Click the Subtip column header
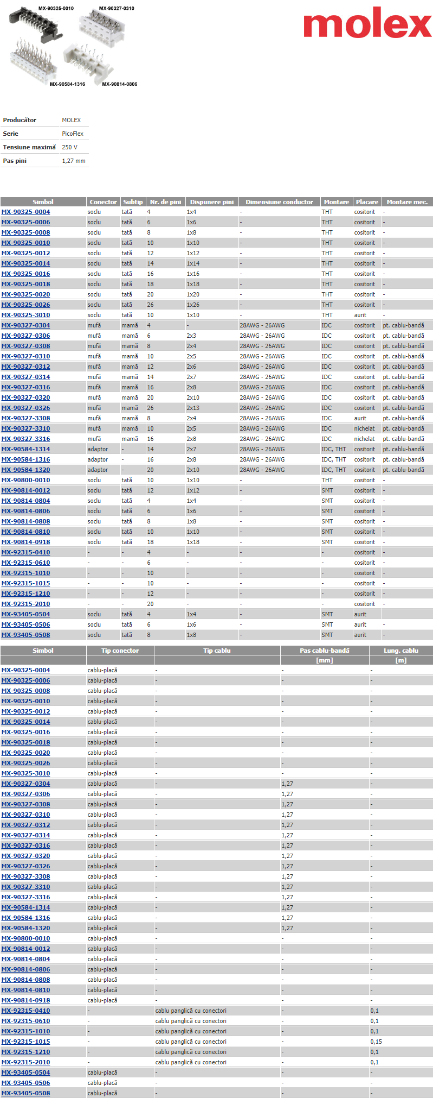The image size is (433, 1098). [x=133, y=202]
